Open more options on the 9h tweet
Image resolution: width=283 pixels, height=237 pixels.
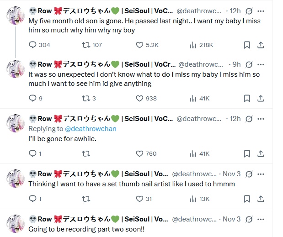(x=261, y=64)
